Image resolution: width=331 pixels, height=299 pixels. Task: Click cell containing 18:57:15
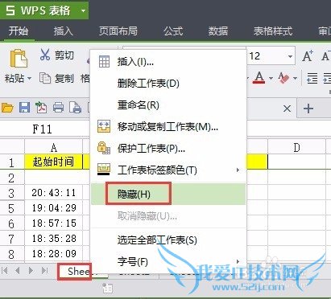tap(54, 223)
